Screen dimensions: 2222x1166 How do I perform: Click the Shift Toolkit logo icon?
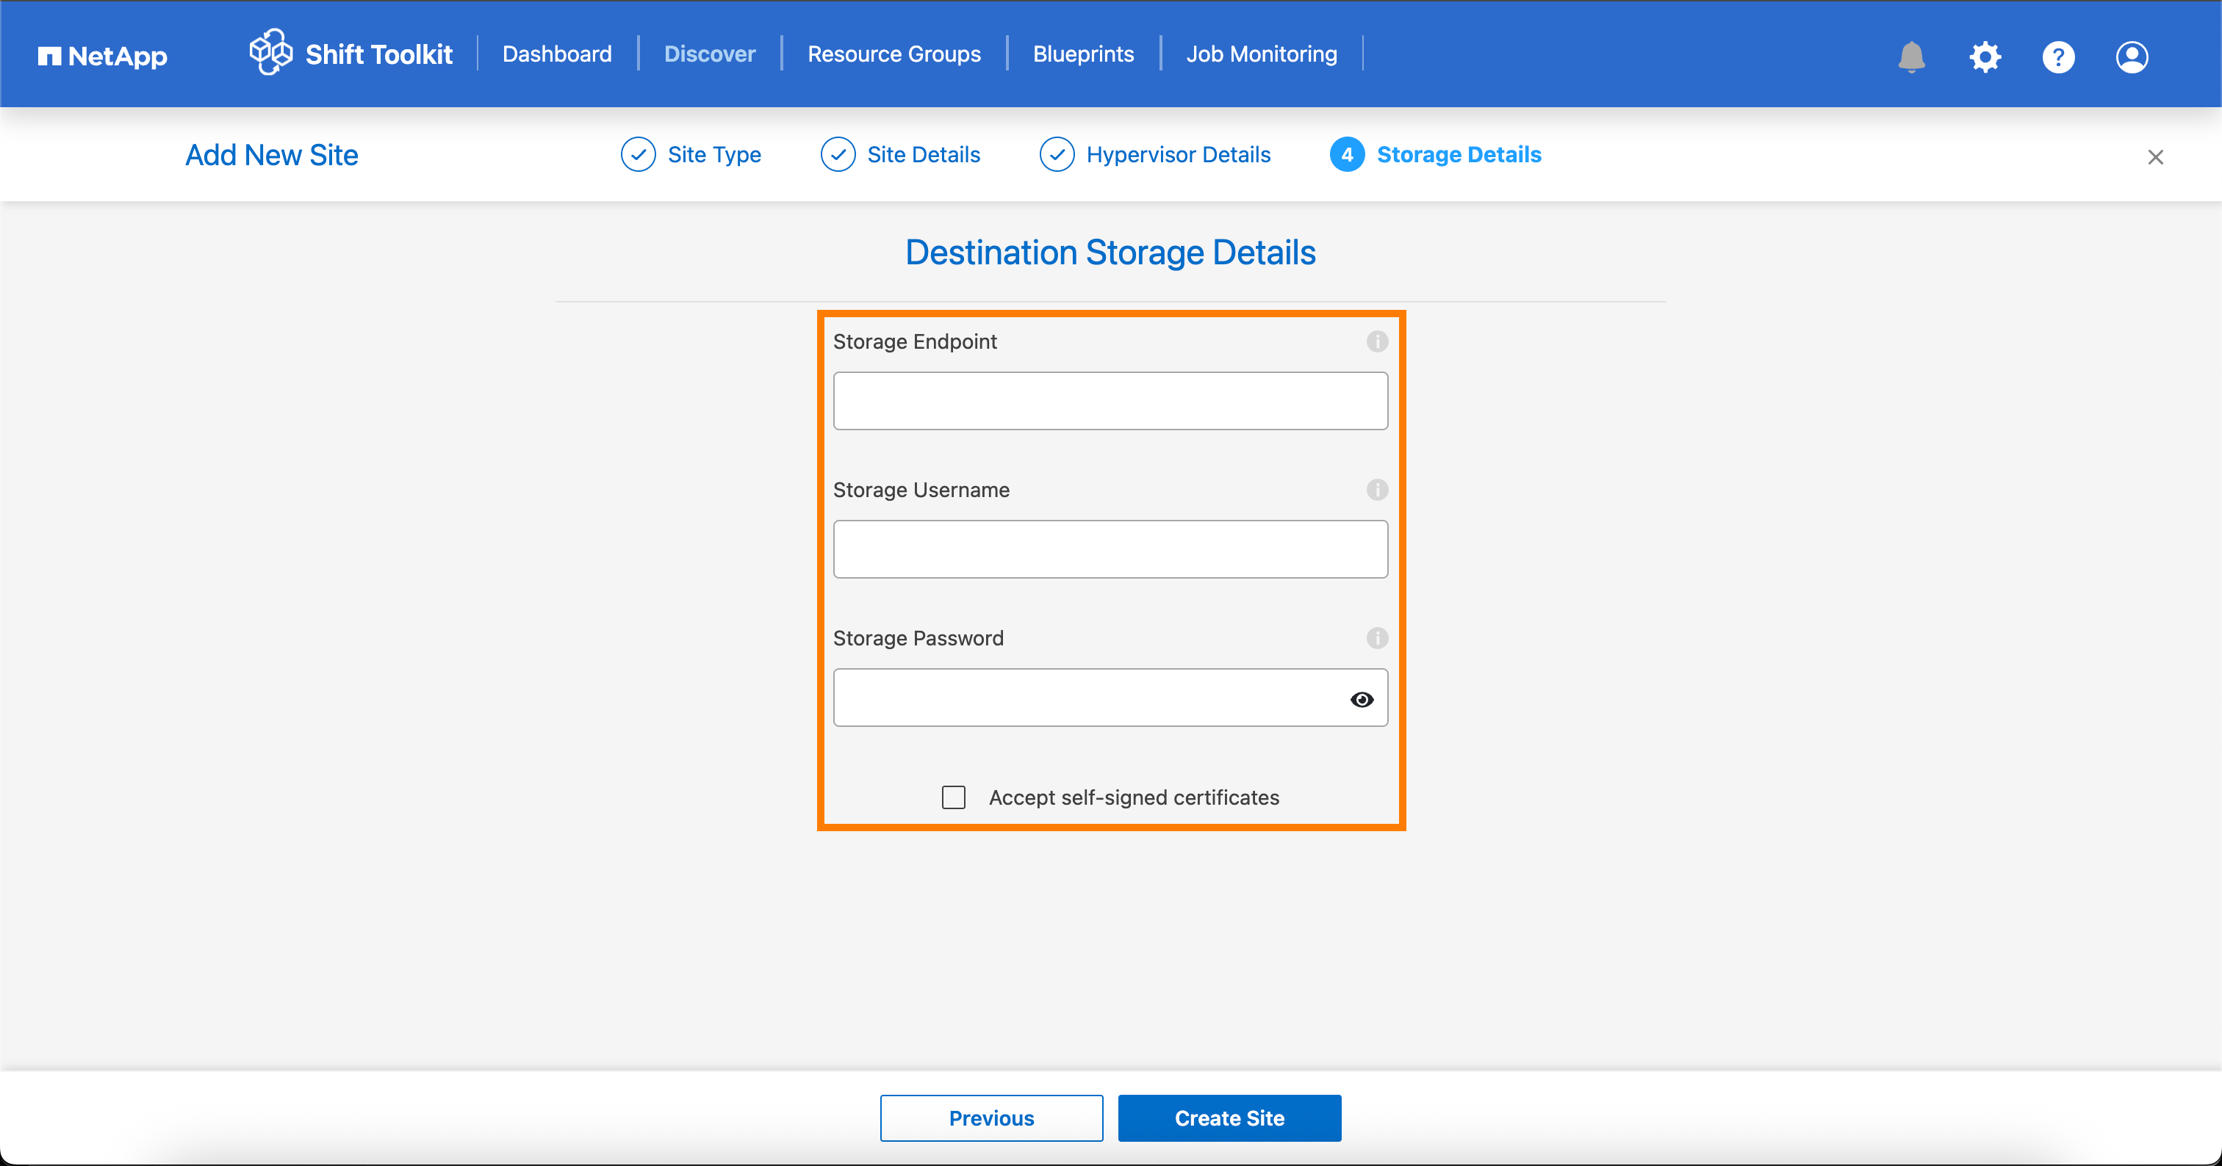tap(271, 53)
